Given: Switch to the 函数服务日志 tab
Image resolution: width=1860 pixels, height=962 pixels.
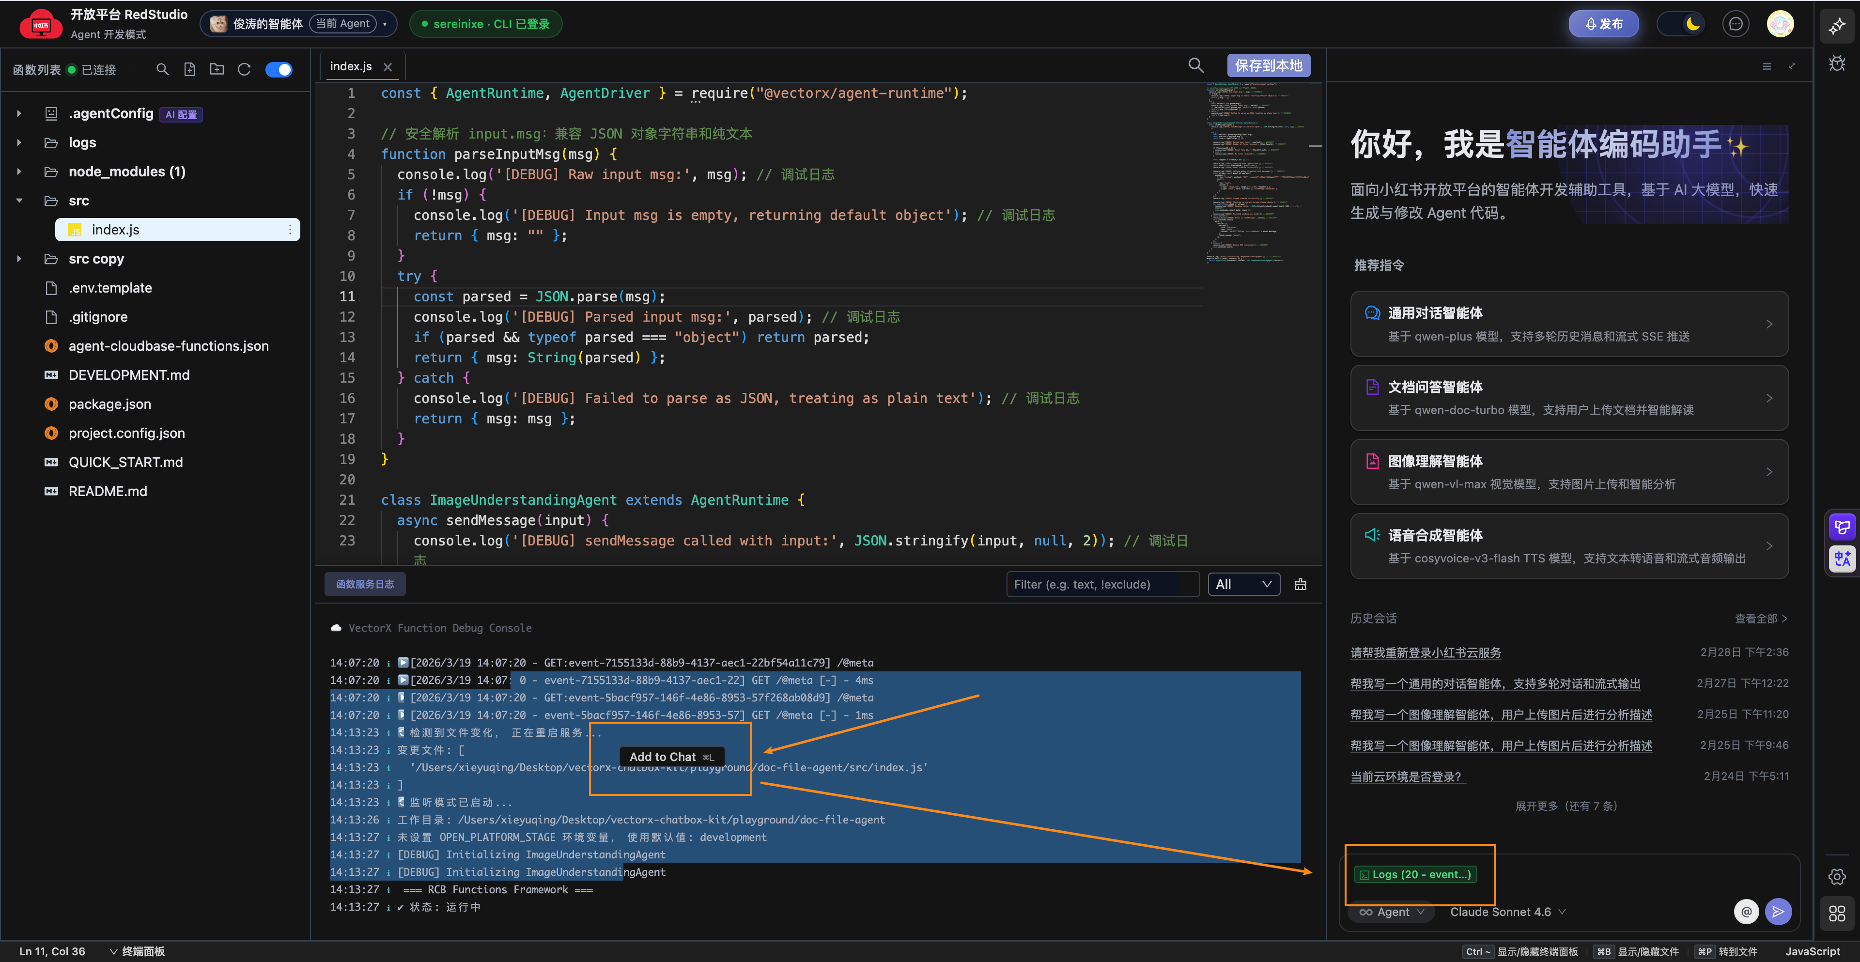Looking at the screenshot, I should pos(365,584).
